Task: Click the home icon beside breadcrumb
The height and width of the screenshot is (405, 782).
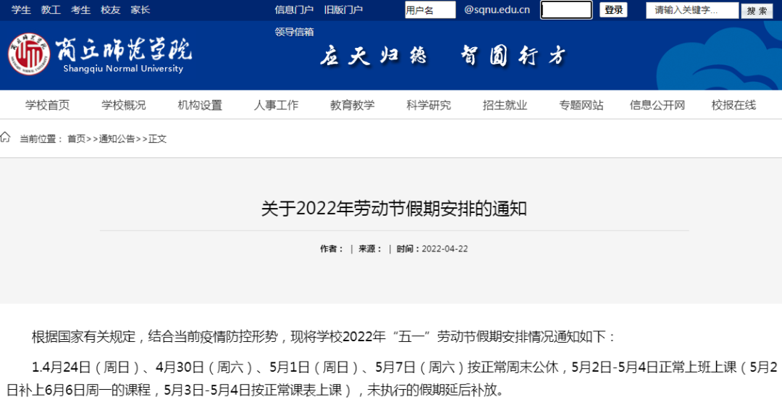Action: [x=6, y=138]
